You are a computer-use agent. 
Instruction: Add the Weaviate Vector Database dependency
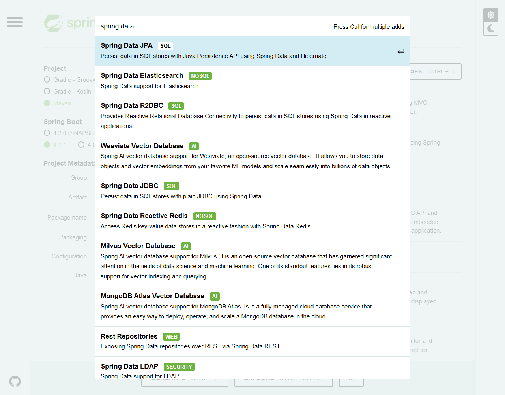pos(252,156)
